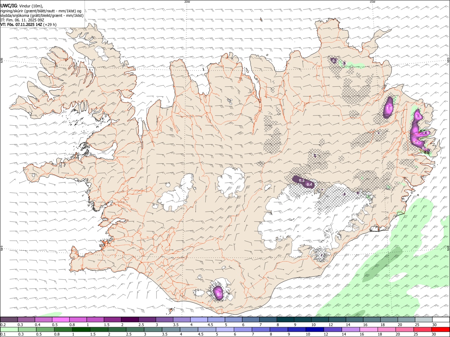
Task: Click the '2.5' label in the snow legend row
Action: click(x=141, y=325)
